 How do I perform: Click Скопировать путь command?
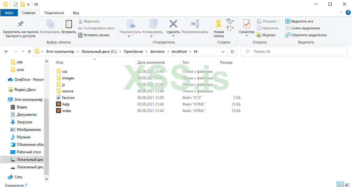tap(96, 28)
